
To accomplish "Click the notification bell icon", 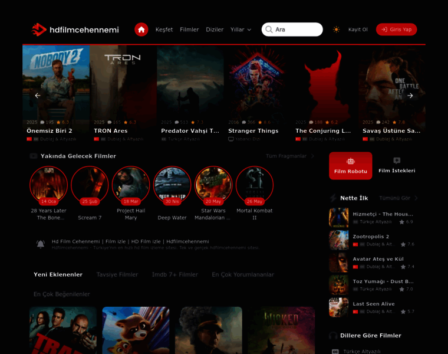I will click(41, 244).
